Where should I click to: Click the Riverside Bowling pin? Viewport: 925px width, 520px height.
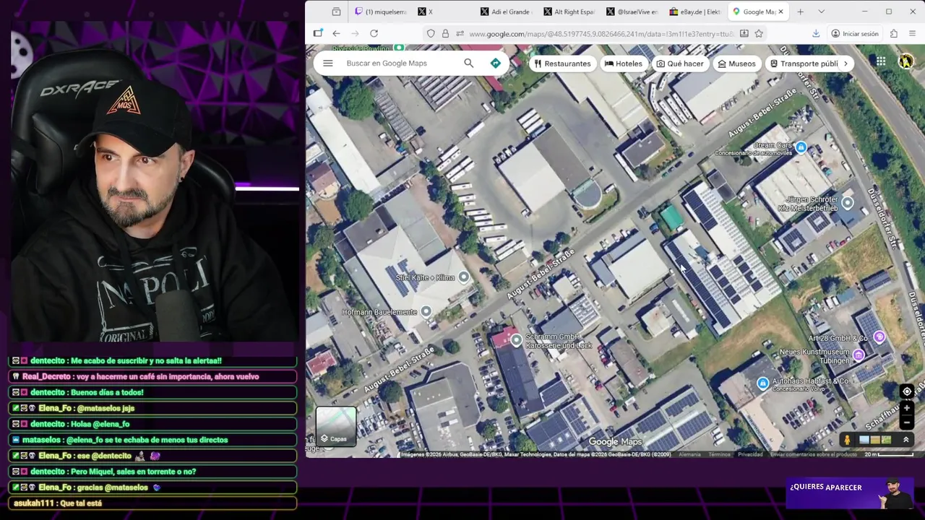click(398, 48)
